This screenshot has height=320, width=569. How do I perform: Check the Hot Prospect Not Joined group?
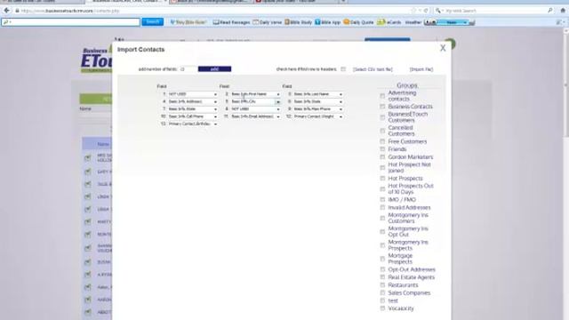(382, 168)
